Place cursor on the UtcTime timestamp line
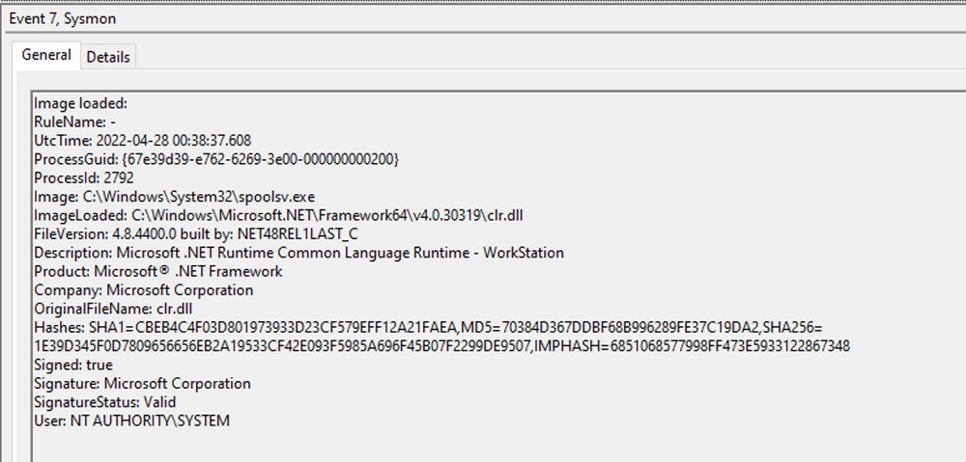This screenshot has height=462, width=966. [x=142, y=141]
